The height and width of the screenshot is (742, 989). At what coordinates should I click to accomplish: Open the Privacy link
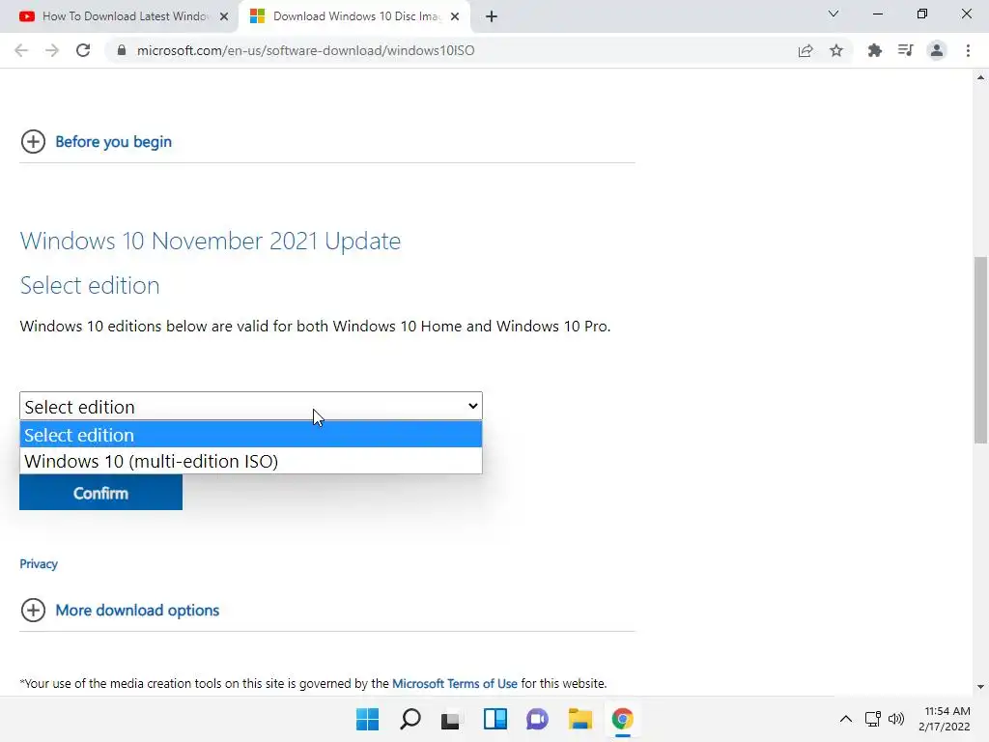click(39, 563)
